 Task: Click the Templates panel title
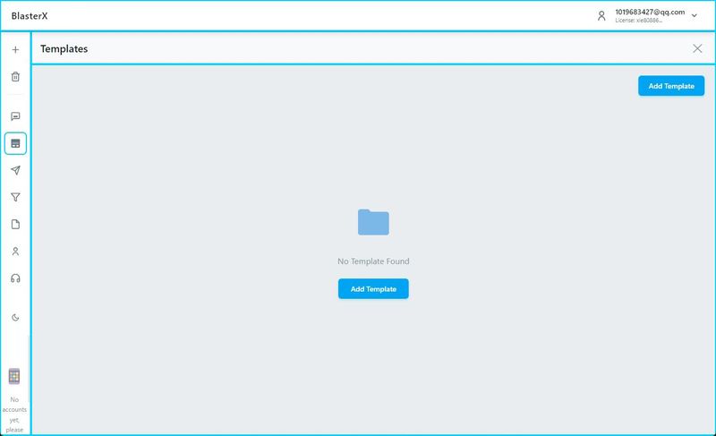pos(64,49)
